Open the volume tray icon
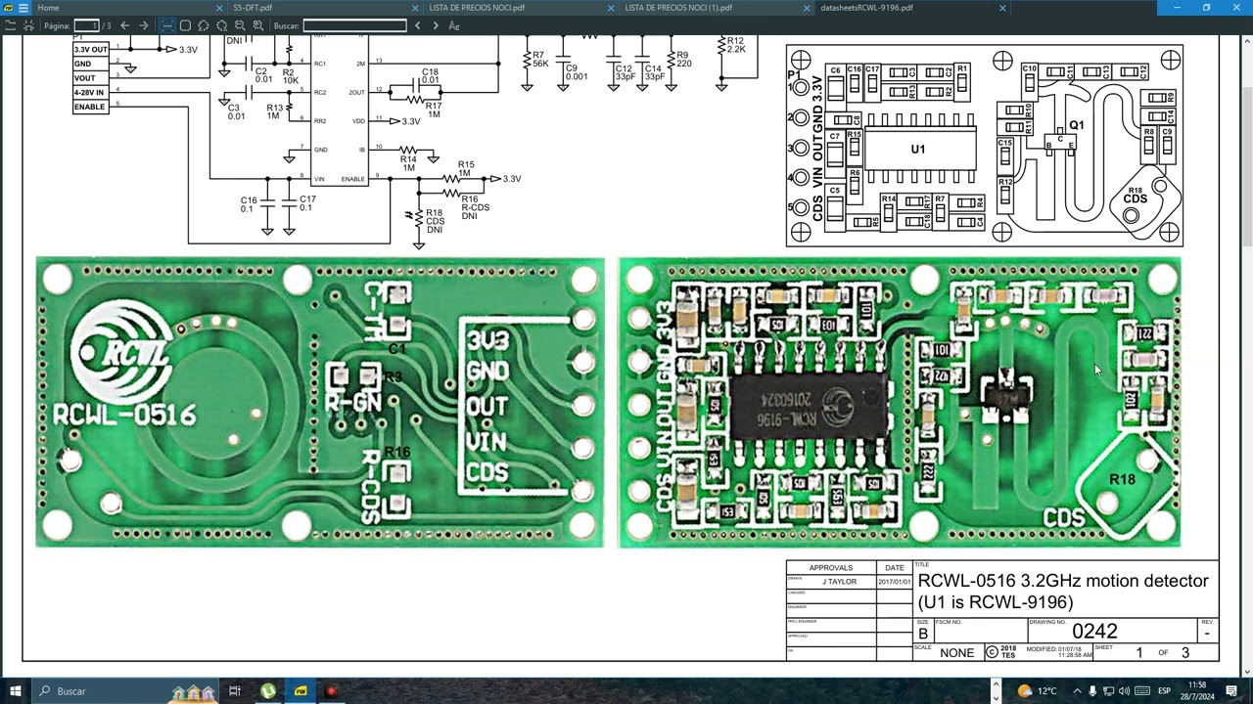This screenshot has height=704, width=1253. click(1124, 691)
